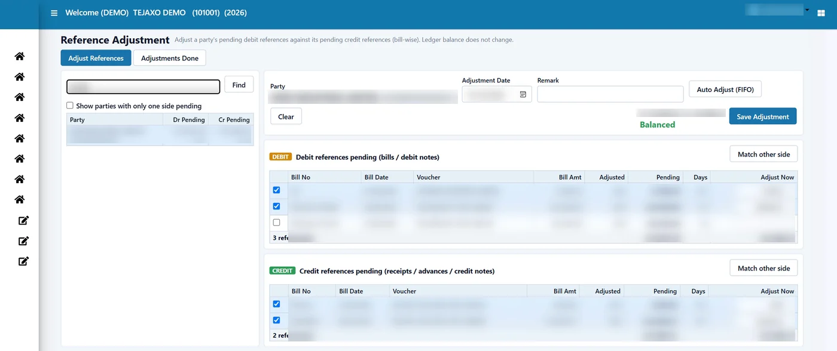The image size is (837, 351).
Task: Click the Adjusted header in Debit table
Action: pyautogui.click(x=606, y=177)
